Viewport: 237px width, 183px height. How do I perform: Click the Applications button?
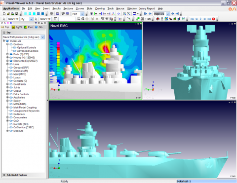pyautogui.click(x=11, y=8)
